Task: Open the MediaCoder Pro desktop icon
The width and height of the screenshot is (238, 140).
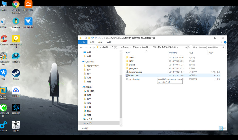Action: coord(4,59)
